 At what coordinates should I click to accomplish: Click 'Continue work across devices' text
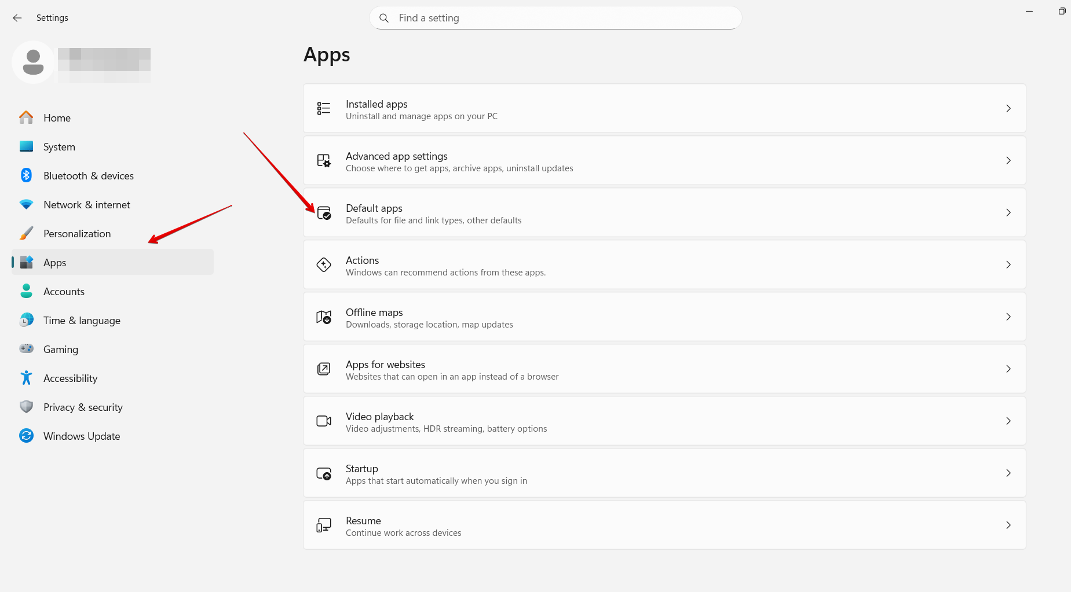(403, 533)
